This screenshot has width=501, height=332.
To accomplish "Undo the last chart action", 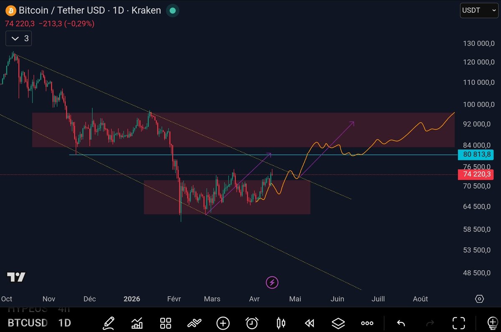I will (401, 323).
